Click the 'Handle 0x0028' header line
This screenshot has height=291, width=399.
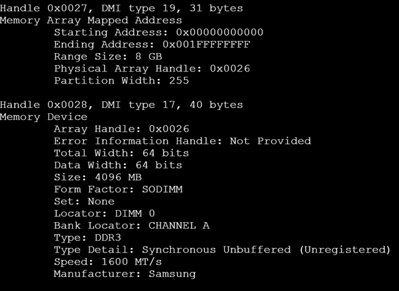click(121, 105)
